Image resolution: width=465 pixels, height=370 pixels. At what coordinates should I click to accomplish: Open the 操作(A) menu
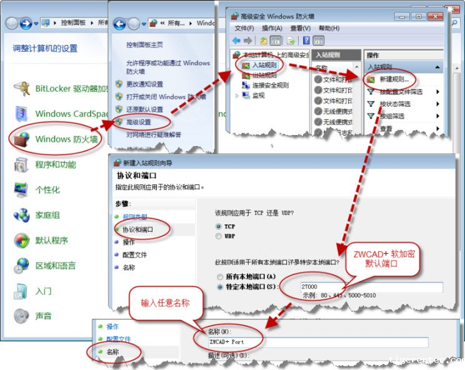271,28
